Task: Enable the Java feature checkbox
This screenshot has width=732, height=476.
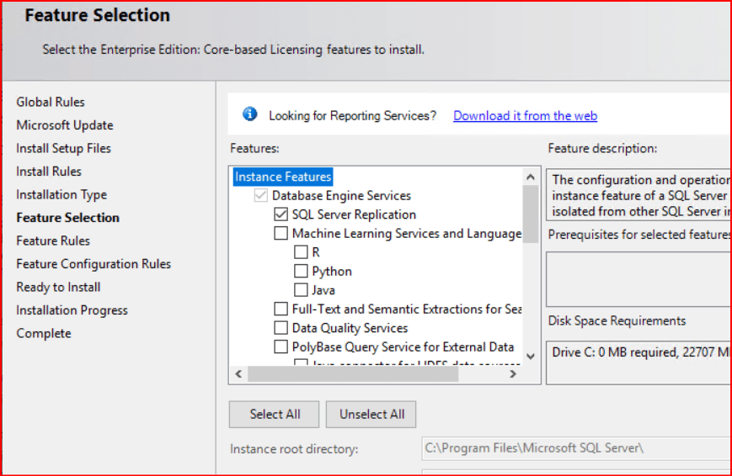Action: click(x=301, y=290)
